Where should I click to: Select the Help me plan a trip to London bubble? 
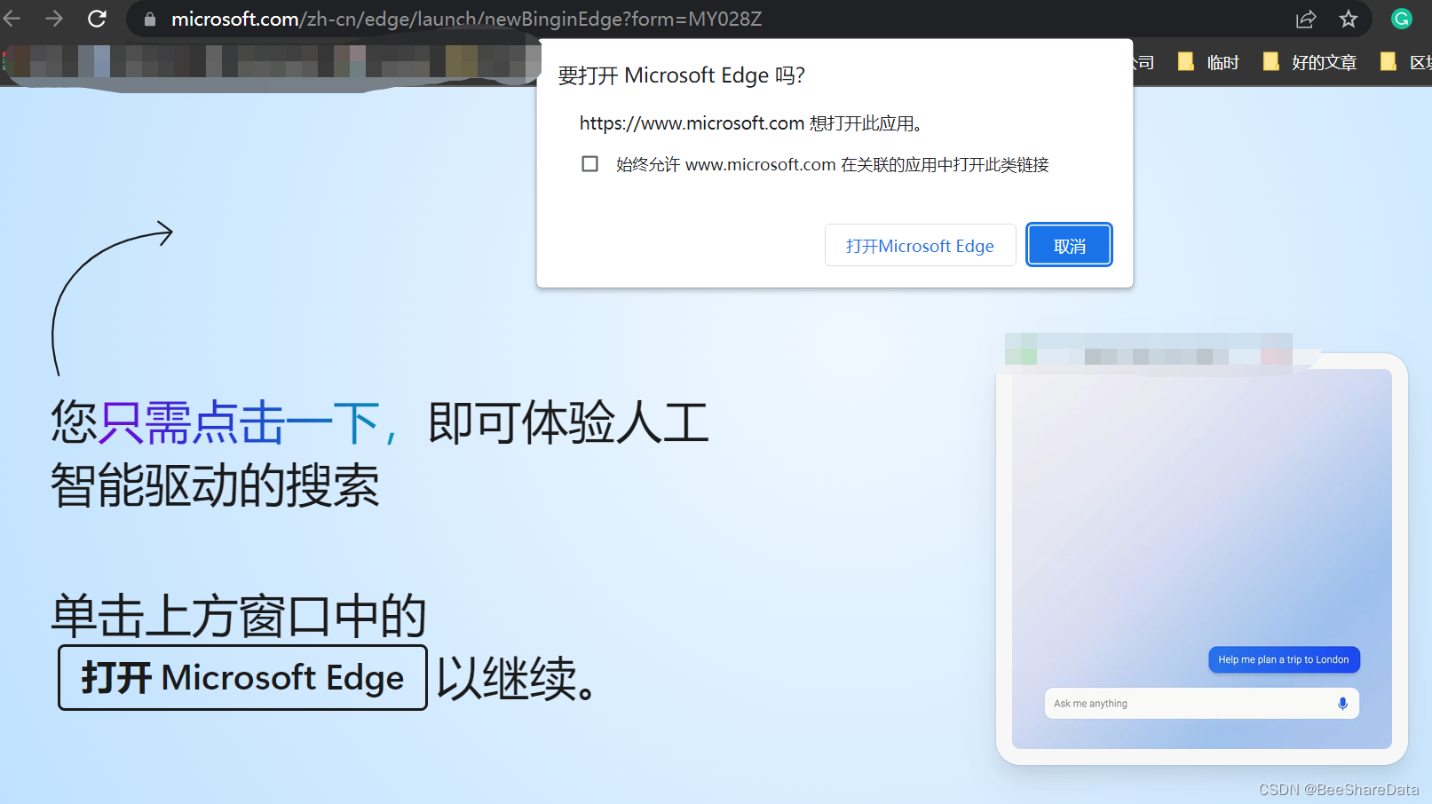1284,659
